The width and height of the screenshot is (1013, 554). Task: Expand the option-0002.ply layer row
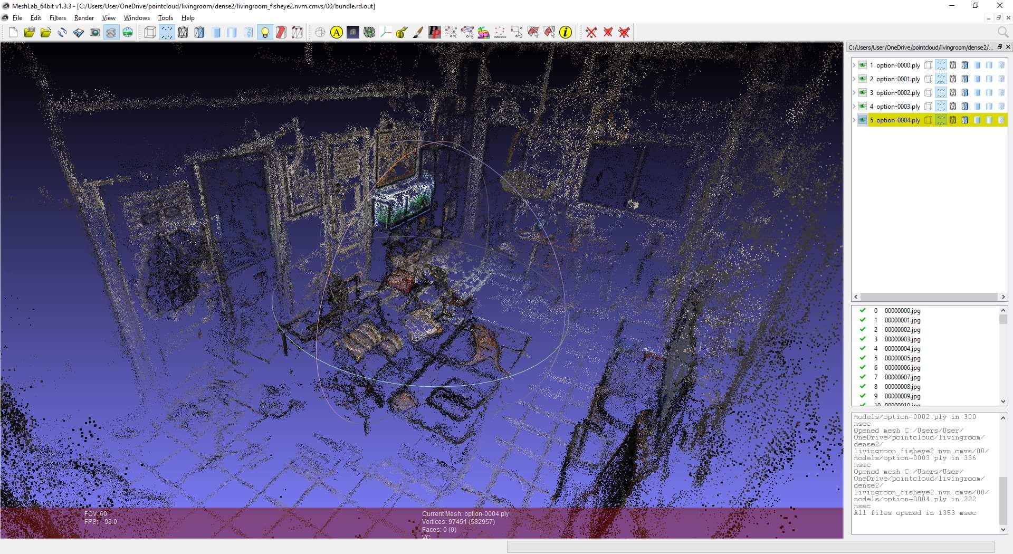[854, 93]
